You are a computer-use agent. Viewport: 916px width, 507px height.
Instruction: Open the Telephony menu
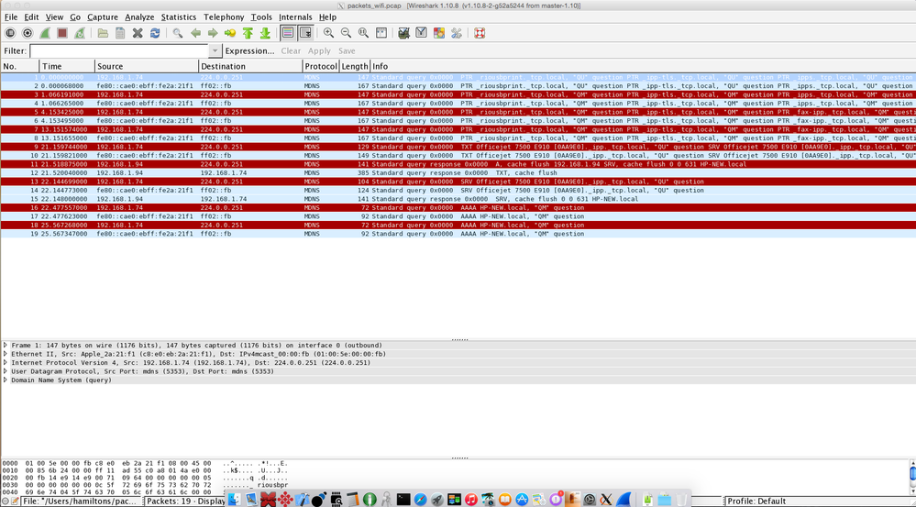224,17
